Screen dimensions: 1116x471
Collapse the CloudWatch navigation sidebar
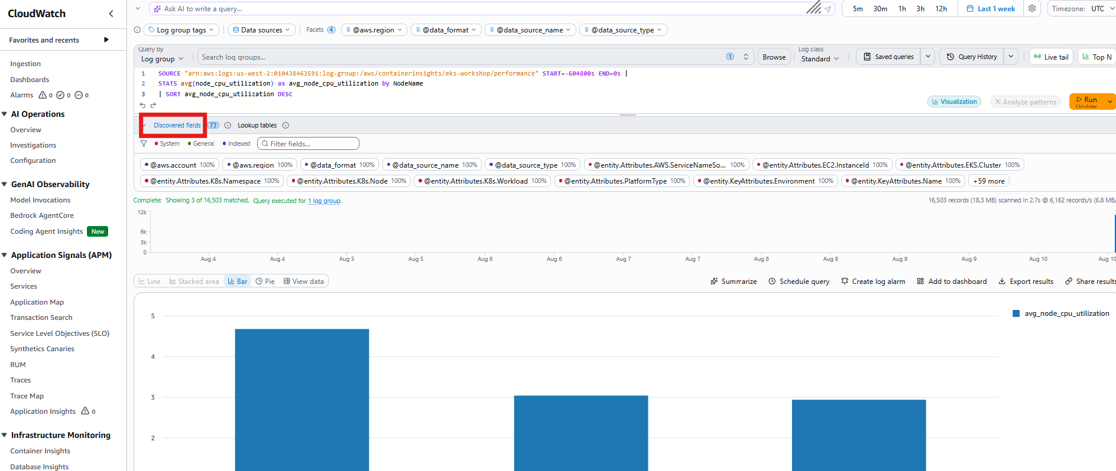point(111,14)
